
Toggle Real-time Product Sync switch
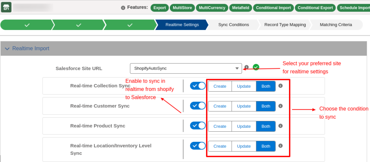pyautogui.click(x=198, y=126)
